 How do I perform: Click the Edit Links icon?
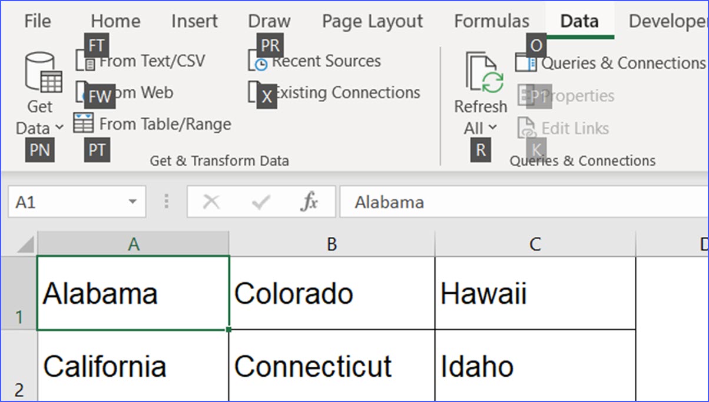574,128
